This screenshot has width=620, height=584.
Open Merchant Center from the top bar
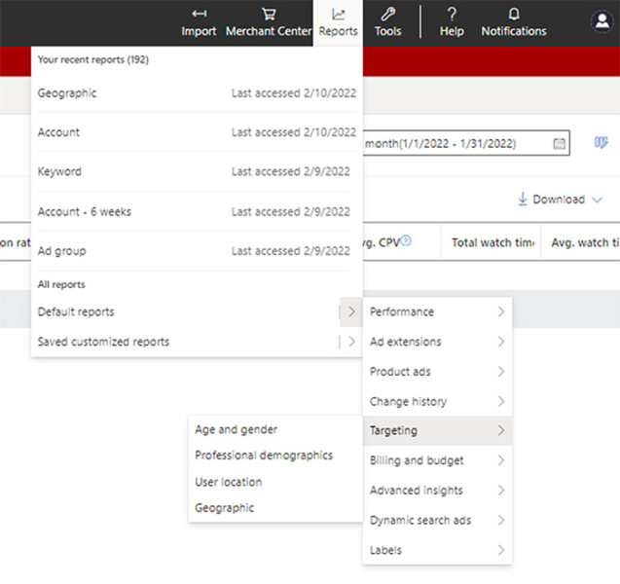[269, 15]
